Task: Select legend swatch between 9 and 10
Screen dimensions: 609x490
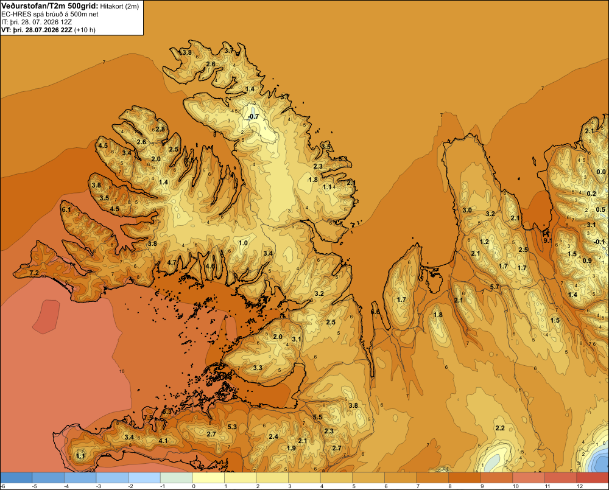Action: 497,478
